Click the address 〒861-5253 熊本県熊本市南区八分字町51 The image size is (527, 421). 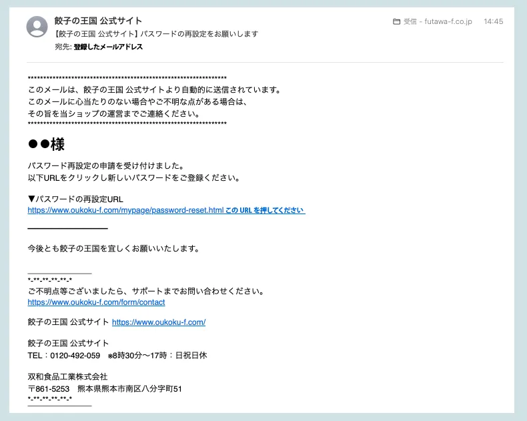click(105, 389)
